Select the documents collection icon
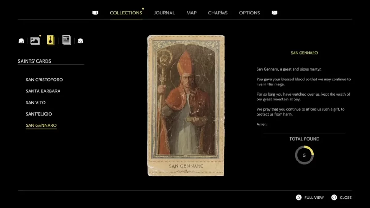The width and height of the screenshot is (370, 208). pyautogui.click(x=67, y=40)
